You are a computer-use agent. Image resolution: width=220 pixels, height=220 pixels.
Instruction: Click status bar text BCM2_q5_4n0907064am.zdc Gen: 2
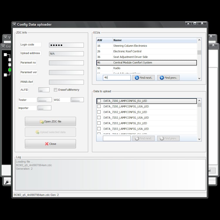click(x=36, y=195)
